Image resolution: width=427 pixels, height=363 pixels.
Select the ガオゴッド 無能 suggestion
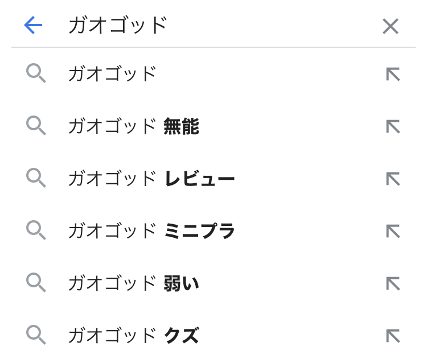133,126
